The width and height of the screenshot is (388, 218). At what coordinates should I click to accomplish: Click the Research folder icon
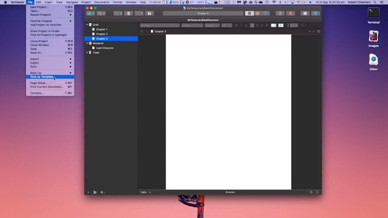[x=90, y=43]
